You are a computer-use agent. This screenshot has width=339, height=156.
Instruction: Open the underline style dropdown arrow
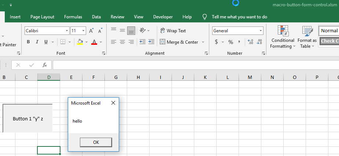coord(52,42)
